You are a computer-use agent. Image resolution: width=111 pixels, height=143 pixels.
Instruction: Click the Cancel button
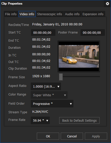(x=72, y=136)
